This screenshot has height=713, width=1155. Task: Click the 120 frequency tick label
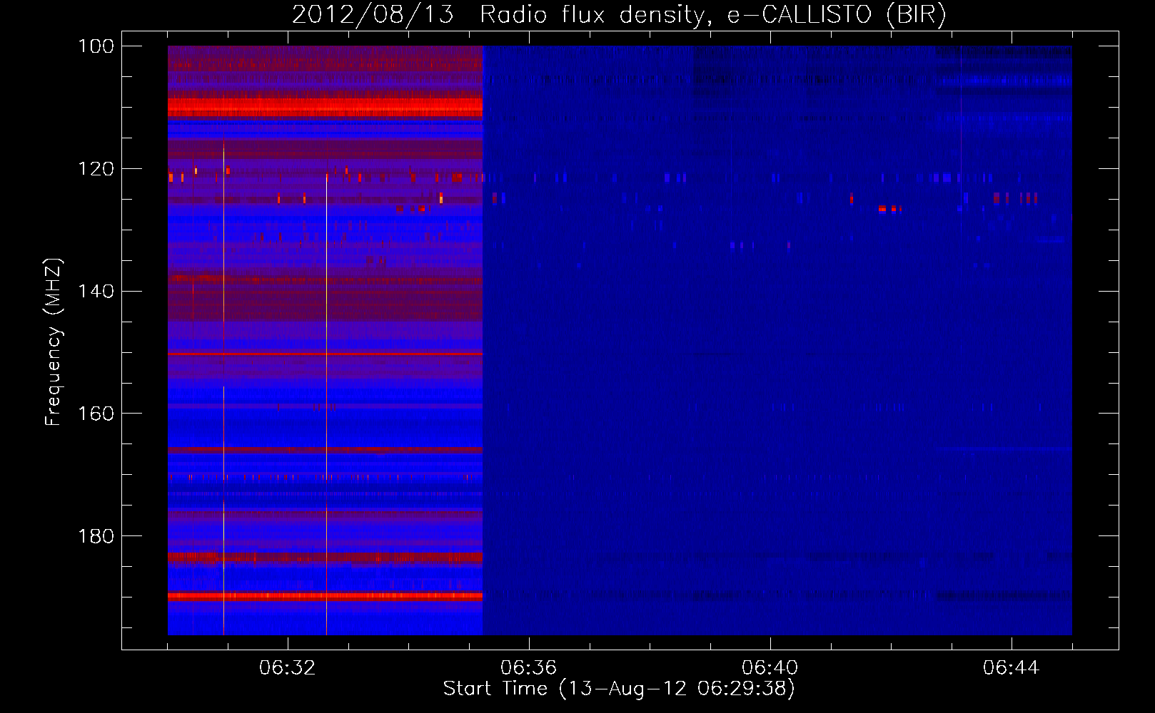point(96,169)
